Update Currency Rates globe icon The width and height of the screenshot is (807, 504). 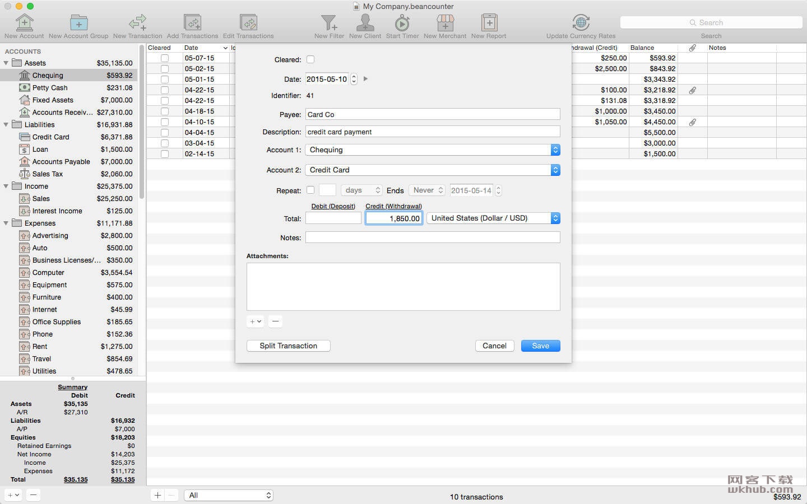[x=581, y=22]
